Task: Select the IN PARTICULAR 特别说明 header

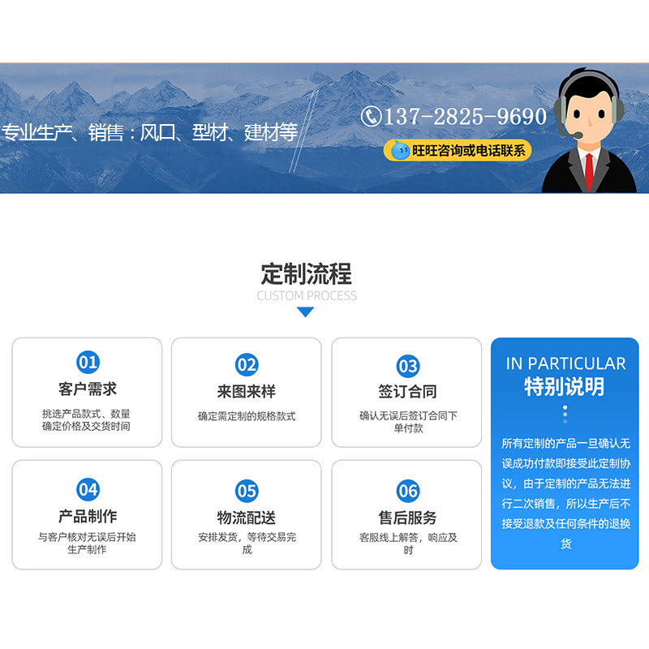Action: pos(563,373)
